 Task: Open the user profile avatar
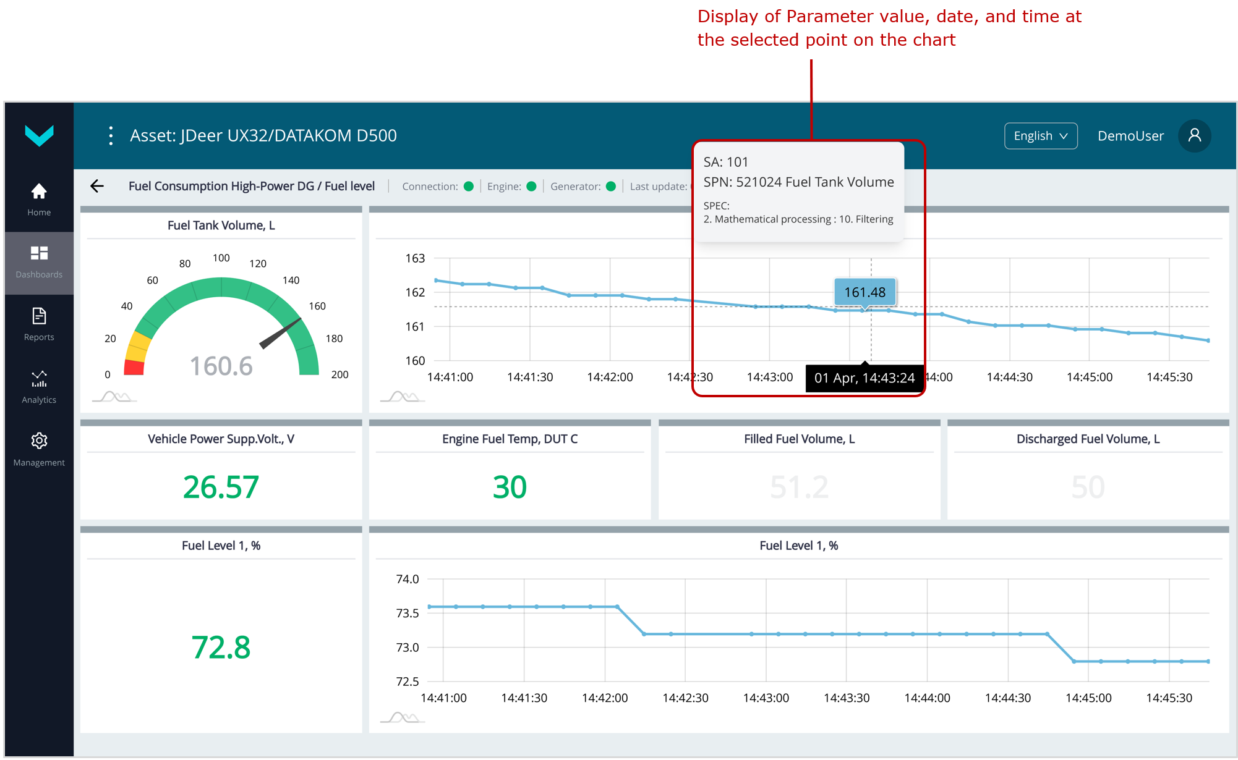(x=1194, y=135)
